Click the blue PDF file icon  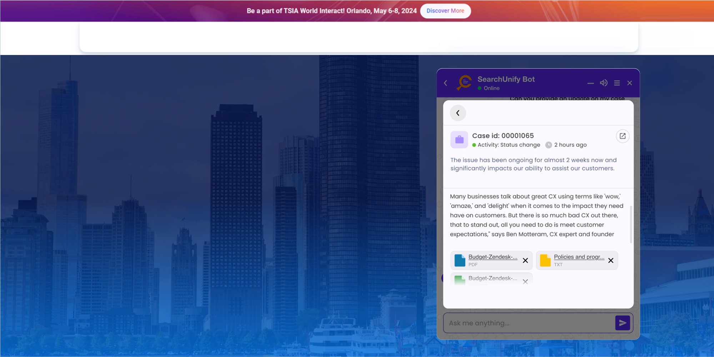(x=459, y=261)
